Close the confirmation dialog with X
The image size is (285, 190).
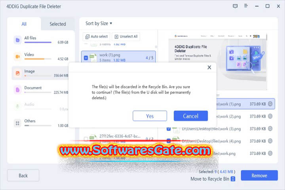coord(209,67)
